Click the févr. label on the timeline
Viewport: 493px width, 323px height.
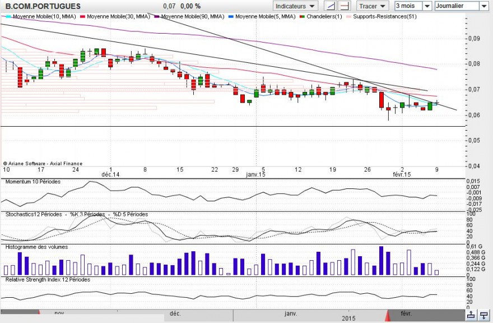pos(406,313)
